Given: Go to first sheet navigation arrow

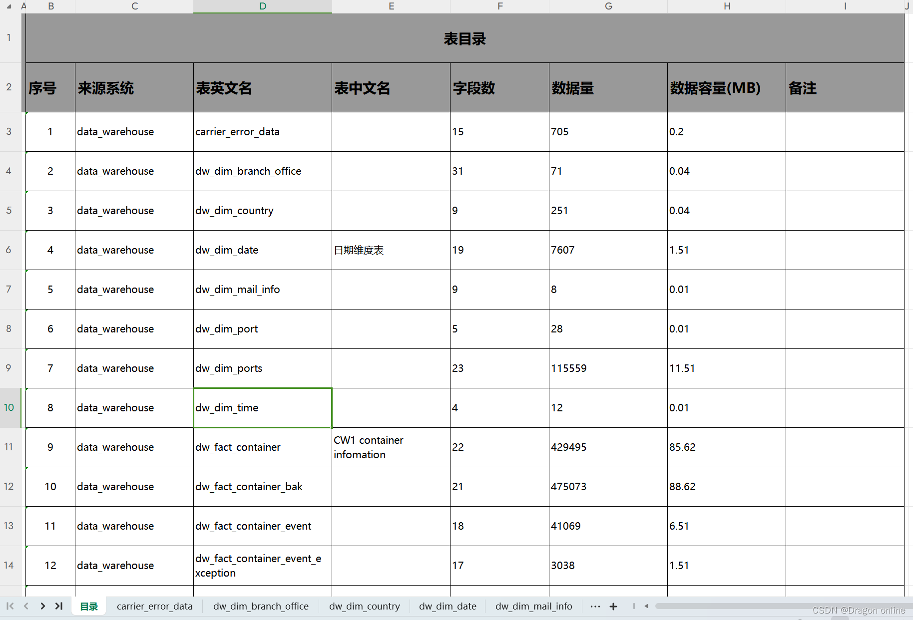Looking at the screenshot, I should (10, 606).
